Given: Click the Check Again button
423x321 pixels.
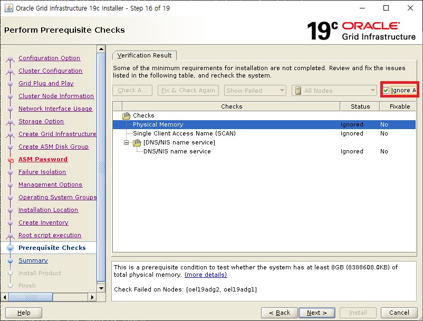Looking at the screenshot, I should click(132, 90).
